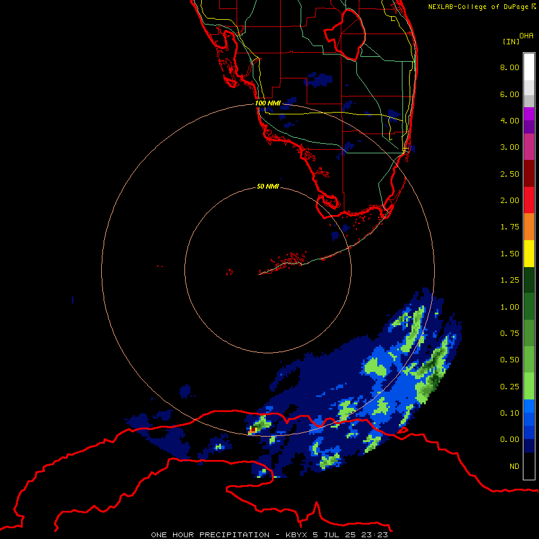Select the 1.50 legend value

coord(510,254)
